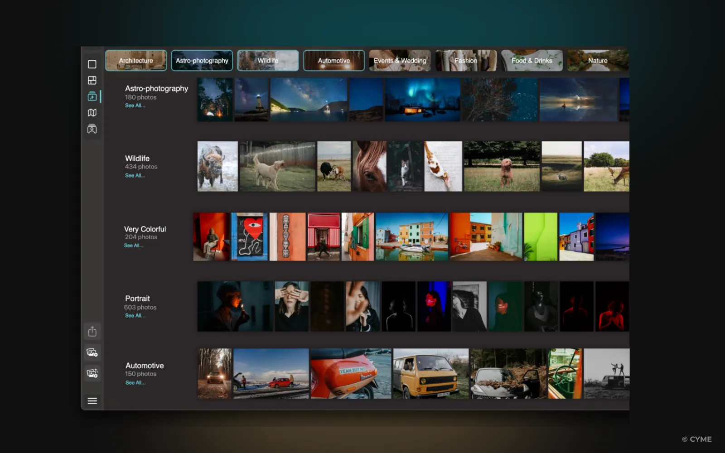725x453 pixels.
Task: Click the share export icon
Action: (x=92, y=332)
